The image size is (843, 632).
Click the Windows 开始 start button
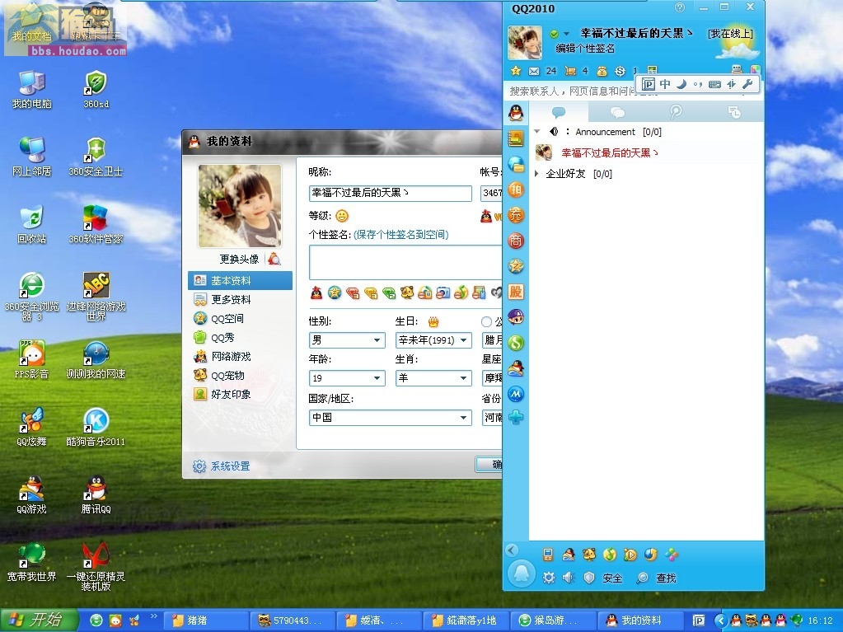tap(40, 620)
